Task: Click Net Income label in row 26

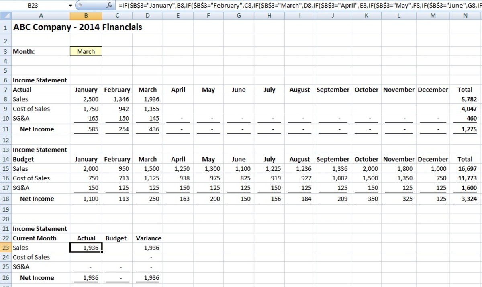Action: [x=37, y=278]
